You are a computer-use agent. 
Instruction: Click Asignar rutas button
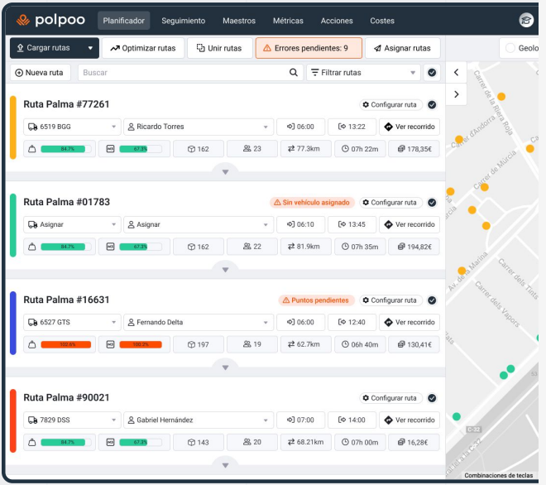(x=402, y=48)
